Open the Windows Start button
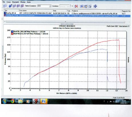 [x=5, y=101]
